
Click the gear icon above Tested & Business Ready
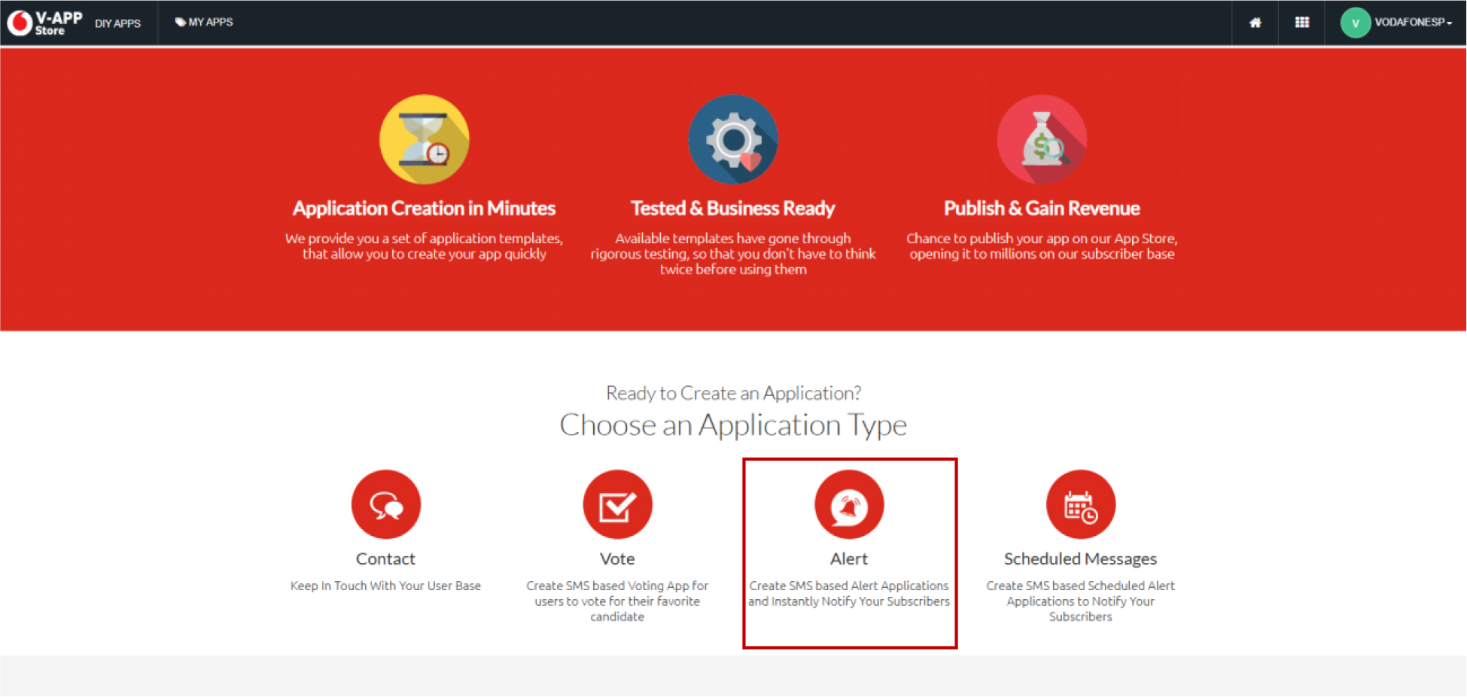click(x=732, y=139)
